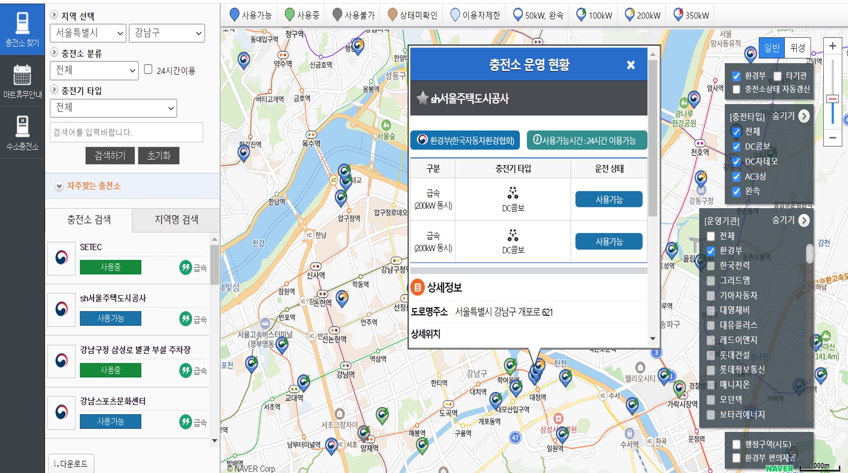
Task: Click the map marker near 압구정역
Action: coord(341,198)
